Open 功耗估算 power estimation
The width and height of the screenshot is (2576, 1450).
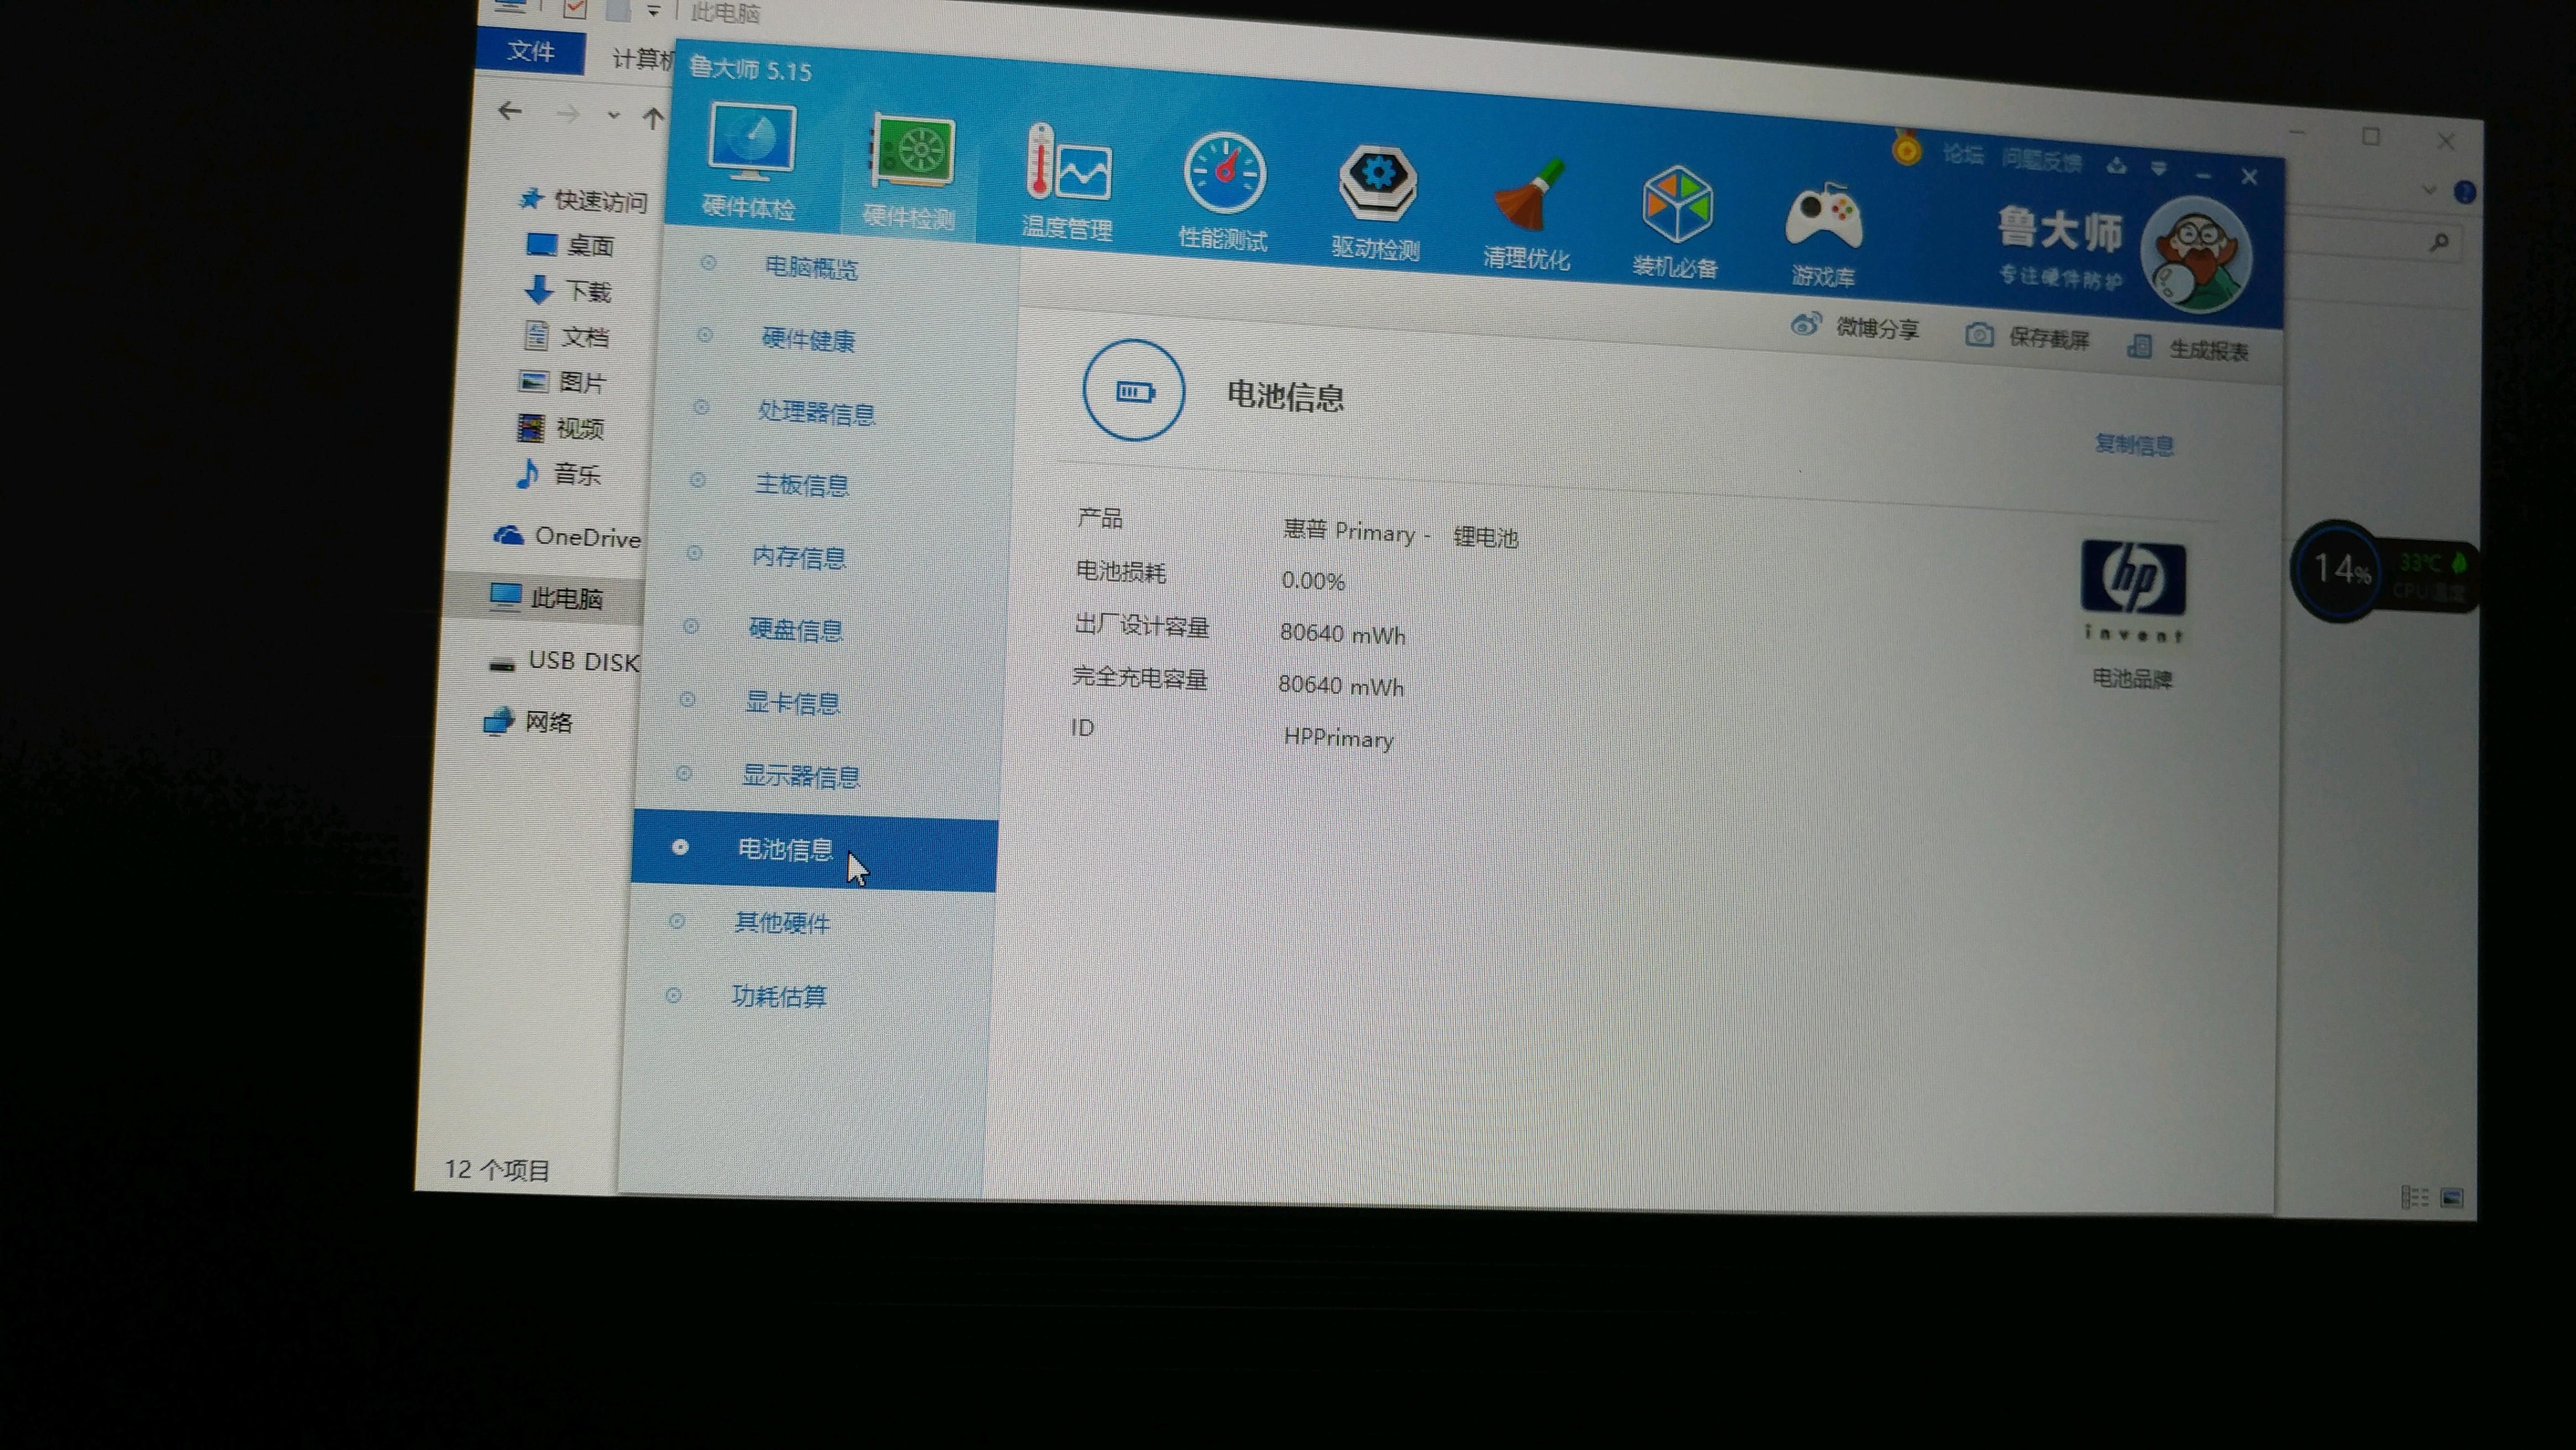pos(779,996)
